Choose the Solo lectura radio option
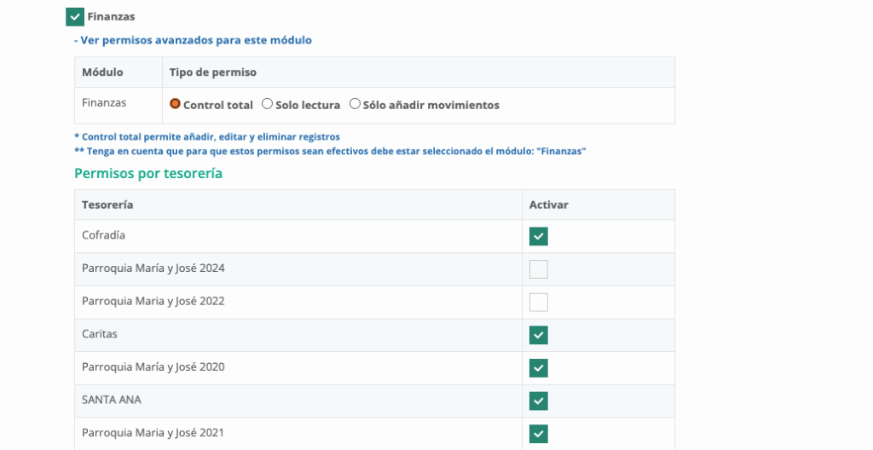 click(x=267, y=104)
